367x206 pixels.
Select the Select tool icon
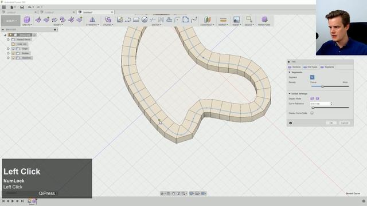click(249, 19)
